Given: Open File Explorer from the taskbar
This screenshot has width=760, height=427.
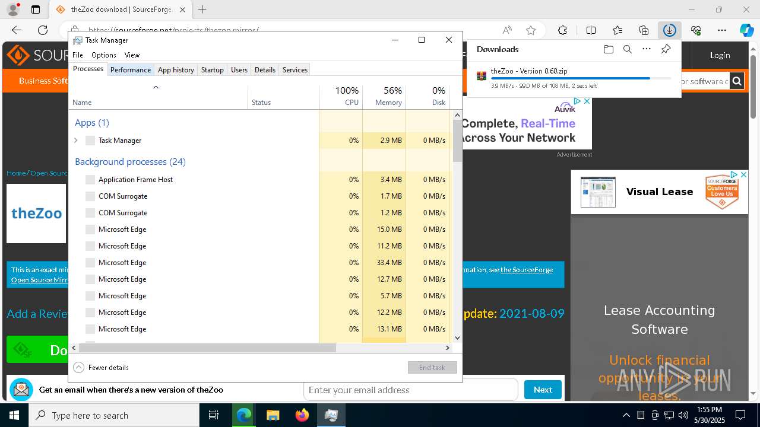Looking at the screenshot, I should (273, 415).
